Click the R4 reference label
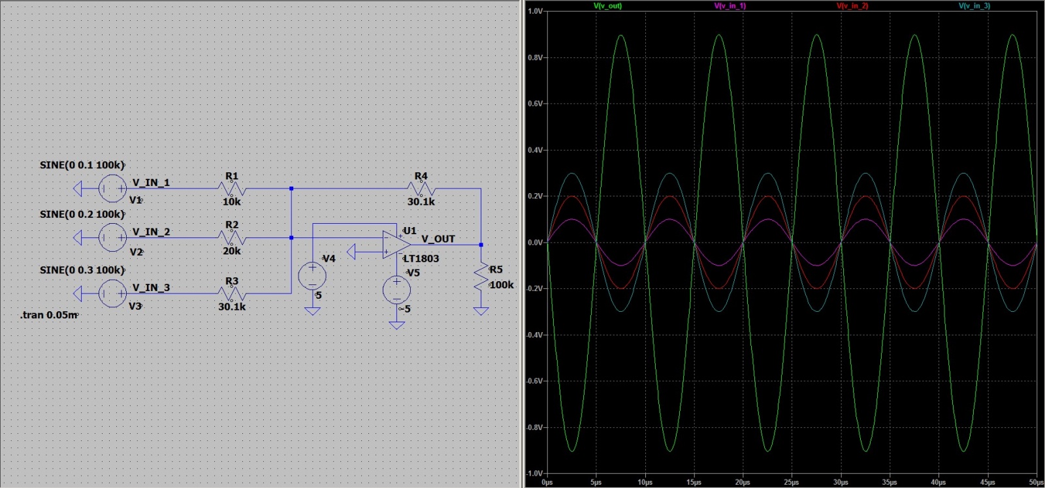Screen dimensions: 1045x488 coord(421,176)
